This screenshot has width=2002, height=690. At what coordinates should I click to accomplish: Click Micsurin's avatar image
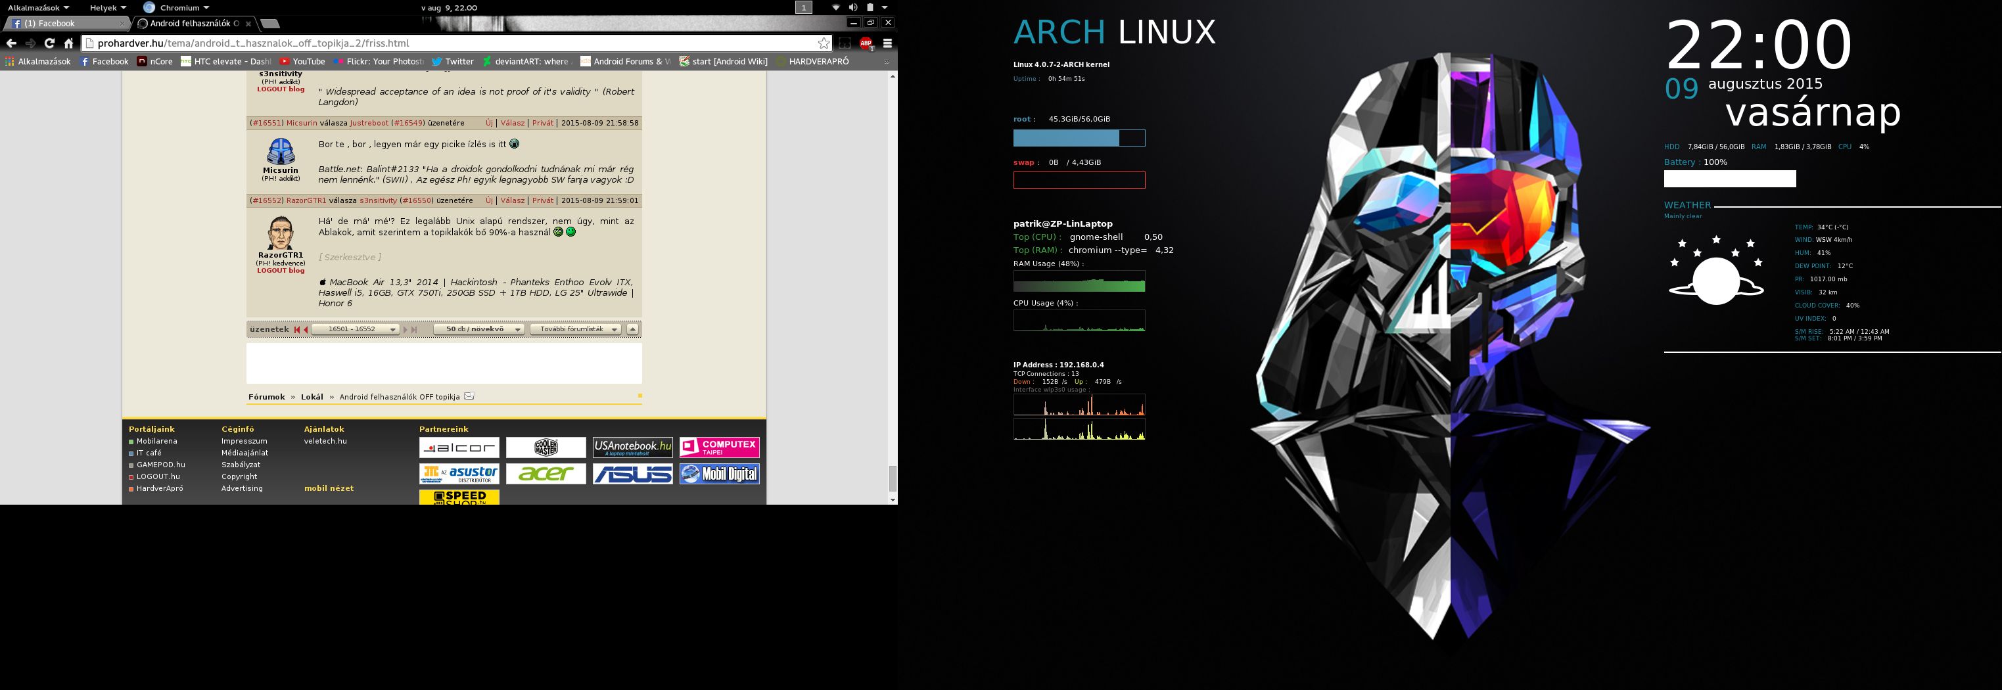(281, 152)
